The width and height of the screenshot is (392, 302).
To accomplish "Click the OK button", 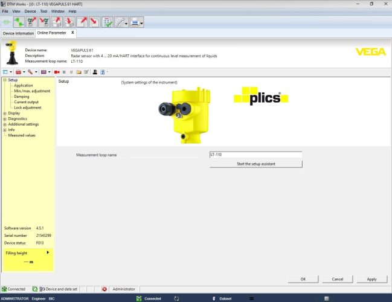I will (x=303, y=279).
